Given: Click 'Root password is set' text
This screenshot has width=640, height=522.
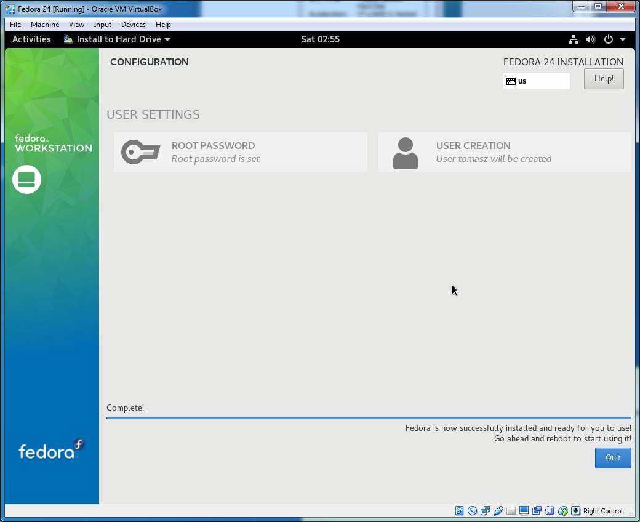Looking at the screenshot, I should coord(215,159).
